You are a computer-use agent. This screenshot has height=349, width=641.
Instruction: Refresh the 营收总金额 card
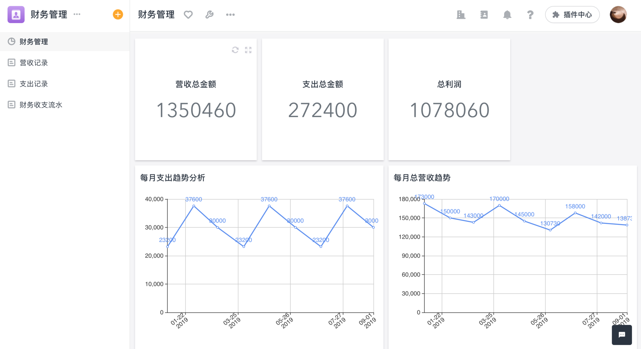tap(235, 50)
